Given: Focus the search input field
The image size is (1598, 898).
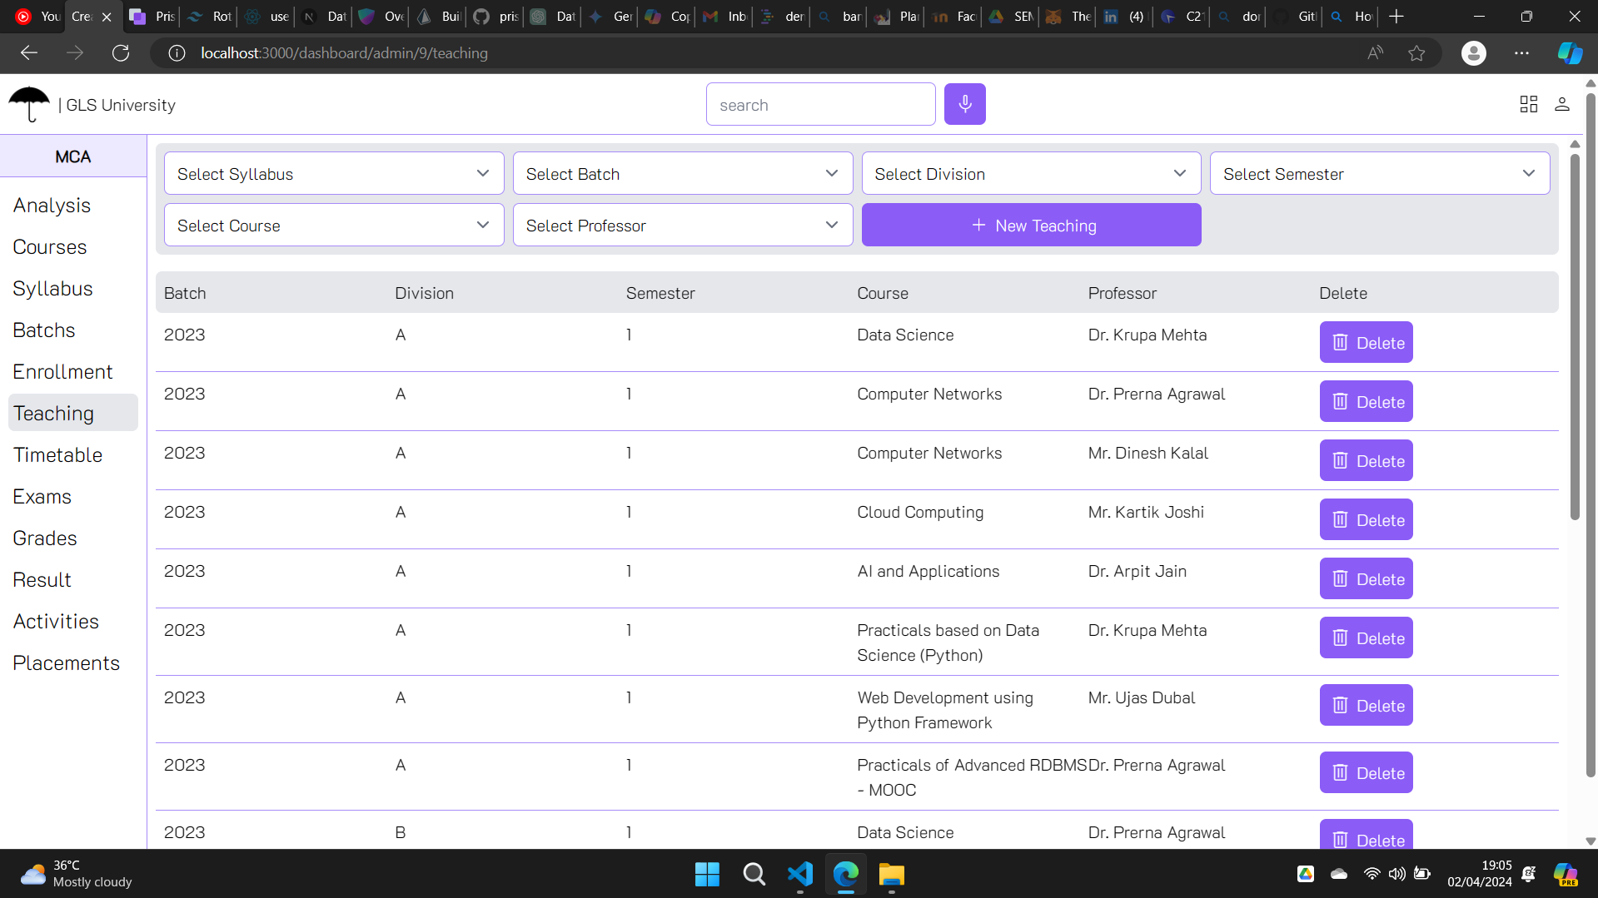Looking at the screenshot, I should pos(820,105).
